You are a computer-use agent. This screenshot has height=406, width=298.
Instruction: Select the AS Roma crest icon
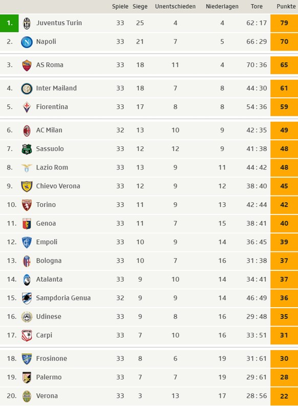click(x=27, y=65)
